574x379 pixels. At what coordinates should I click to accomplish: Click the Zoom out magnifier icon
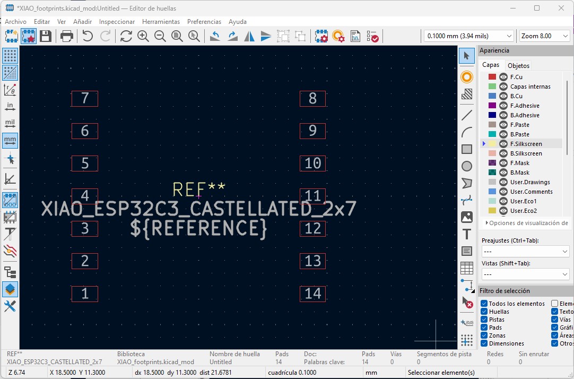coord(160,36)
